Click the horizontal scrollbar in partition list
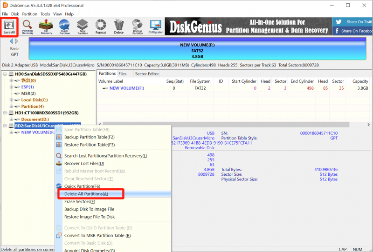The height and width of the screenshot is (252, 373). click(226, 124)
